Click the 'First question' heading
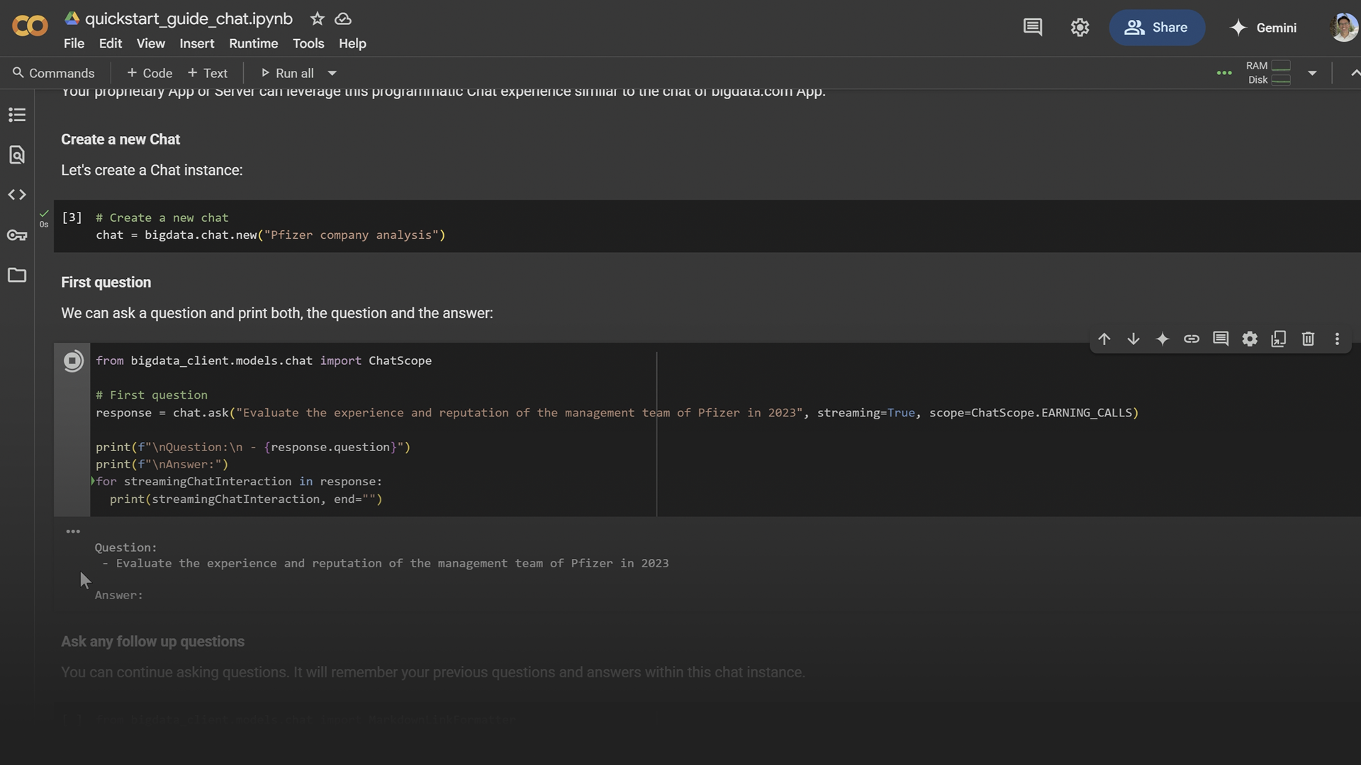 tap(106, 283)
